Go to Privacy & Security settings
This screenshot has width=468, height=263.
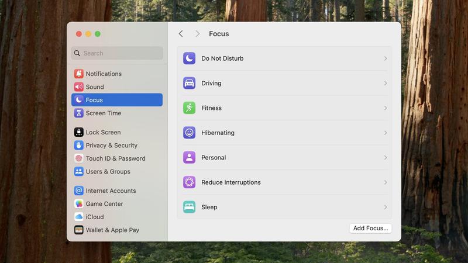coord(111,145)
